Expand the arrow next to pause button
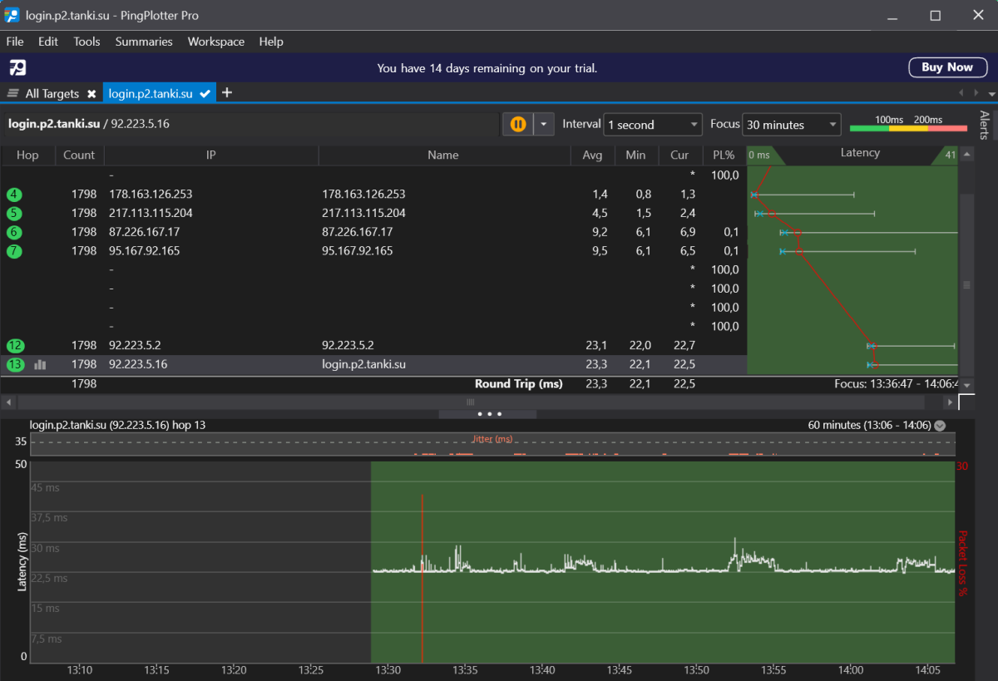This screenshot has height=681, width=998. 543,125
